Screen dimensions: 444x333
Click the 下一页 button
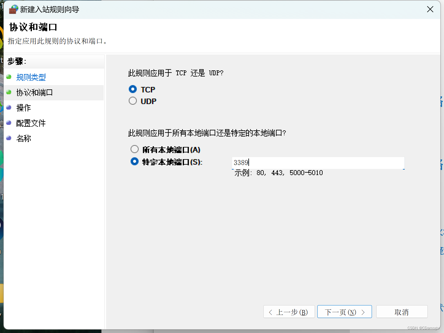[344, 312]
